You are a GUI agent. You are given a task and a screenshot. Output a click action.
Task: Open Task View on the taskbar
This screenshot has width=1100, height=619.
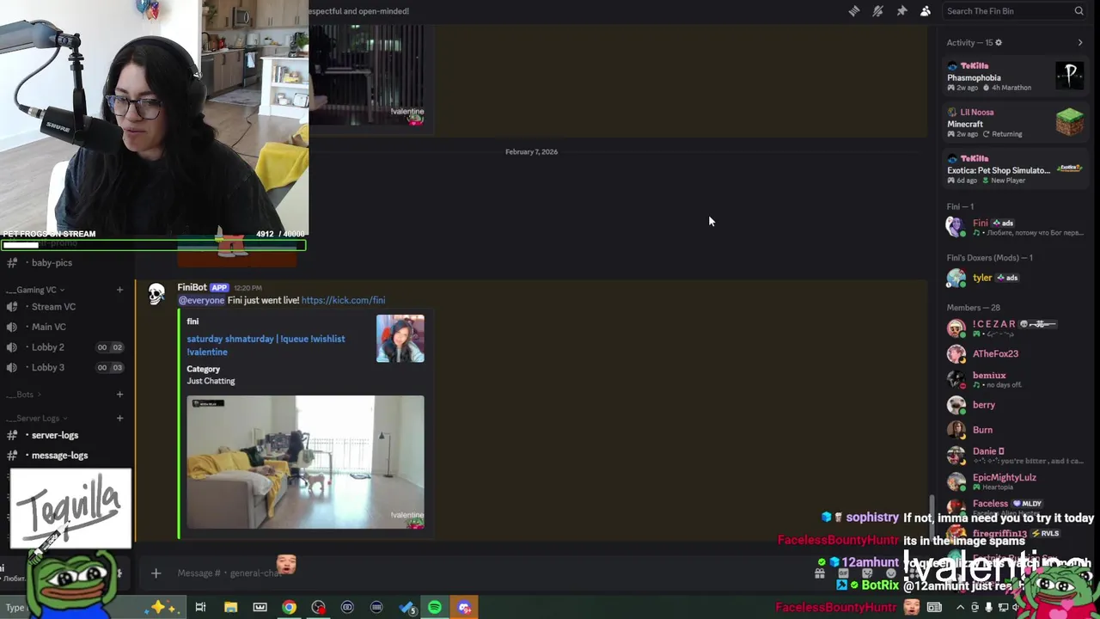tap(200, 608)
